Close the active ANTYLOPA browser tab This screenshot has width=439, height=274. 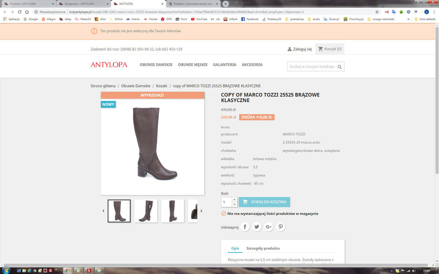[162, 4]
